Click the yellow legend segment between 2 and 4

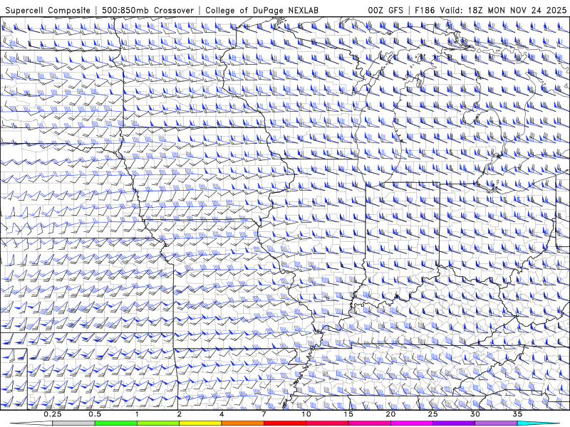(200, 423)
